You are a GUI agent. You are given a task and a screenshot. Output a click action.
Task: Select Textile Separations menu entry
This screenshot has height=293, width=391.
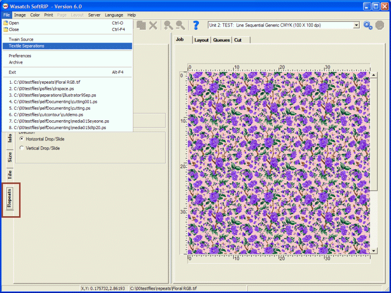[67, 46]
